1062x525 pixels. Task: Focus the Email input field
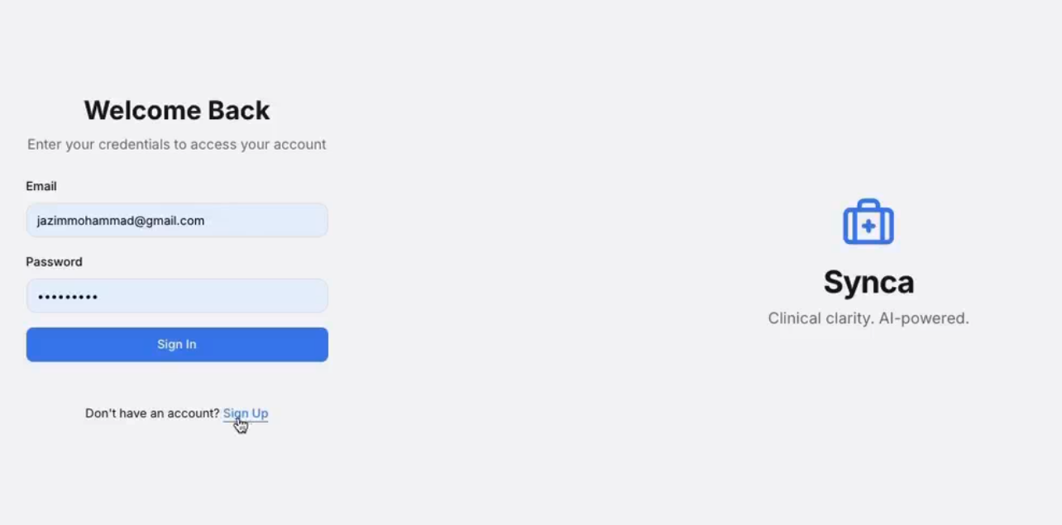pos(177,221)
